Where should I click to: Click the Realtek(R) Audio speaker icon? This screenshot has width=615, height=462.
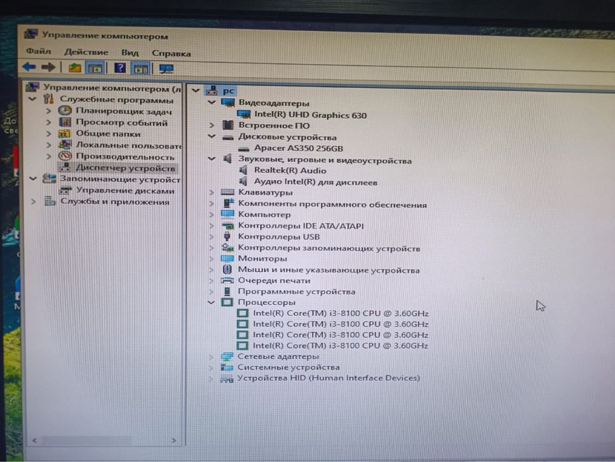[243, 170]
